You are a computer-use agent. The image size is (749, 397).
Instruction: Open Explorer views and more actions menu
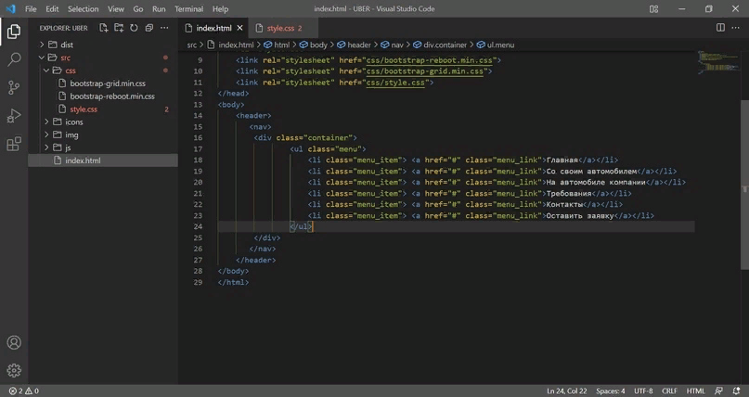164,28
